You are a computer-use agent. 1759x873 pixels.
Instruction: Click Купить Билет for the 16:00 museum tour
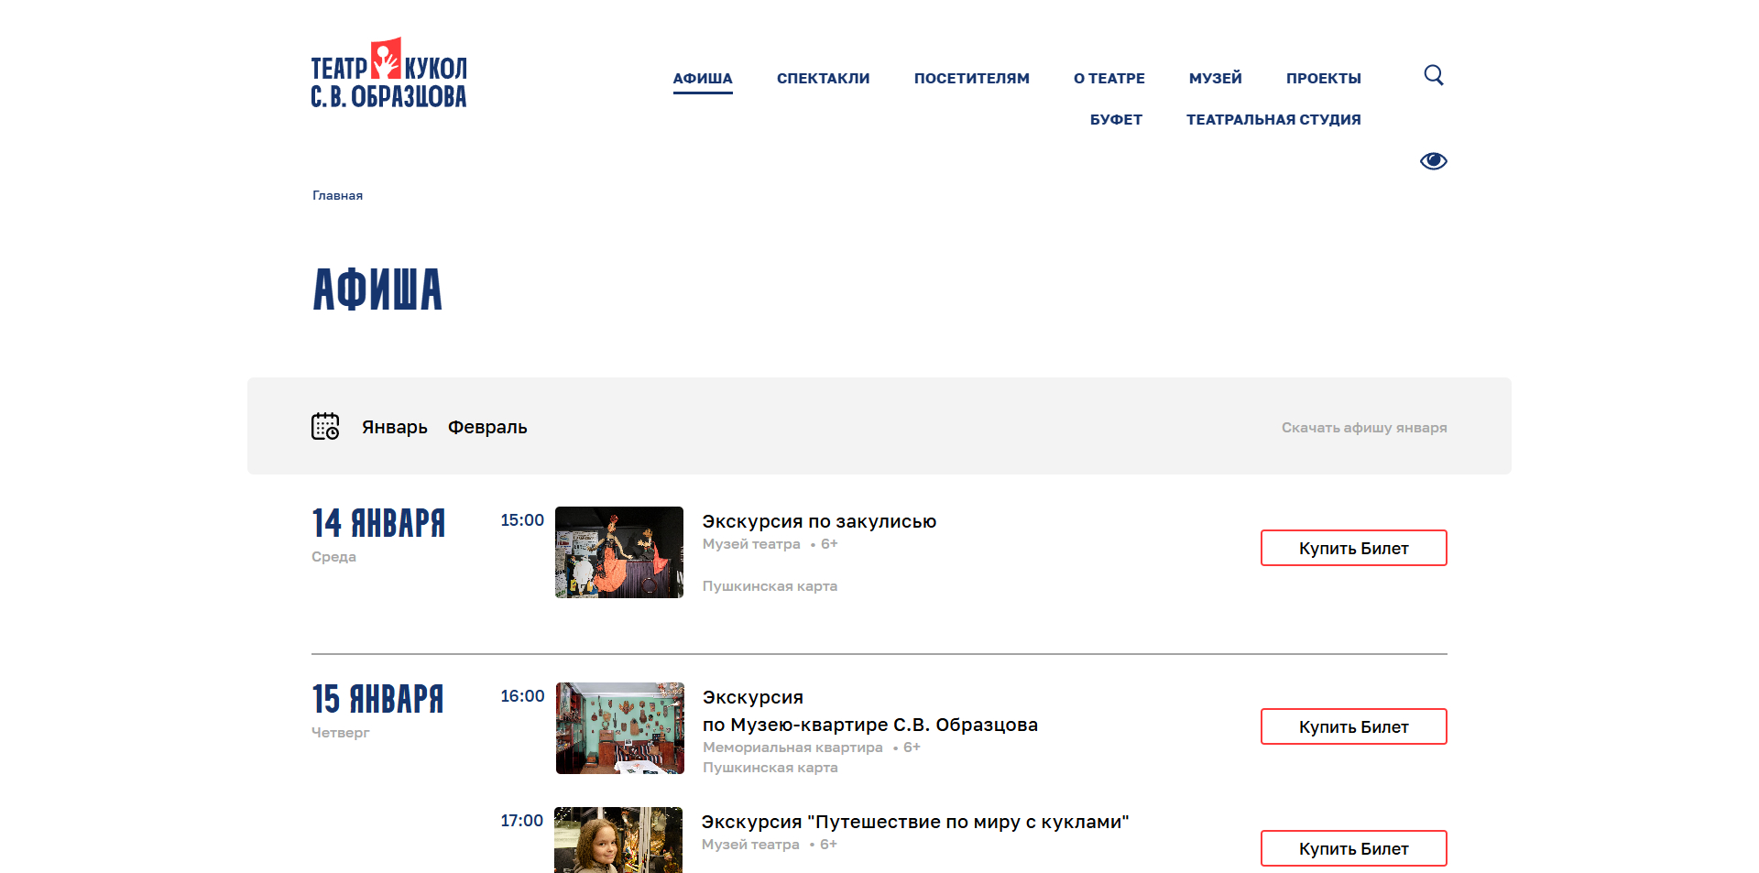click(1353, 726)
